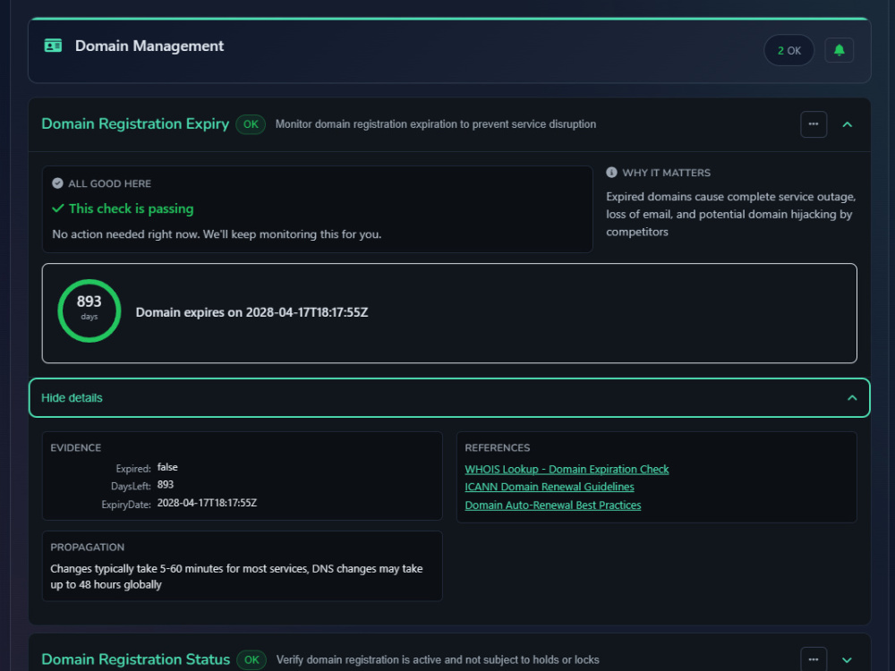Viewport: 895px width, 671px height.
Task: Click the Domain Registration Status heading
Action: [x=136, y=659]
